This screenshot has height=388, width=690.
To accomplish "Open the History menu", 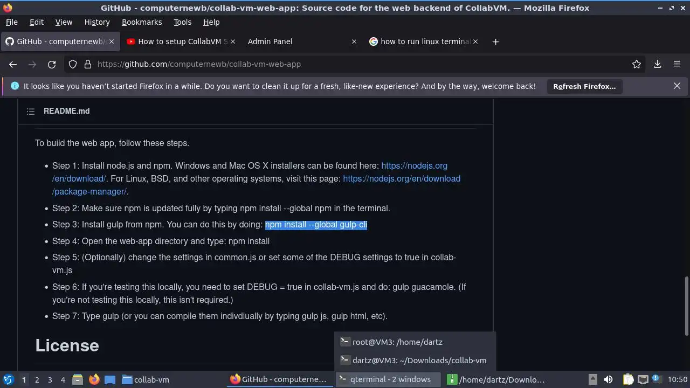I will pyautogui.click(x=97, y=22).
